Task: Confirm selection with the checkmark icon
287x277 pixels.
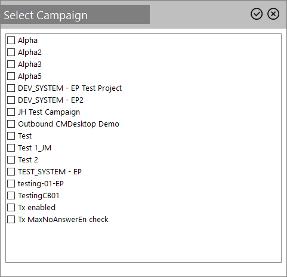Action: [x=257, y=14]
